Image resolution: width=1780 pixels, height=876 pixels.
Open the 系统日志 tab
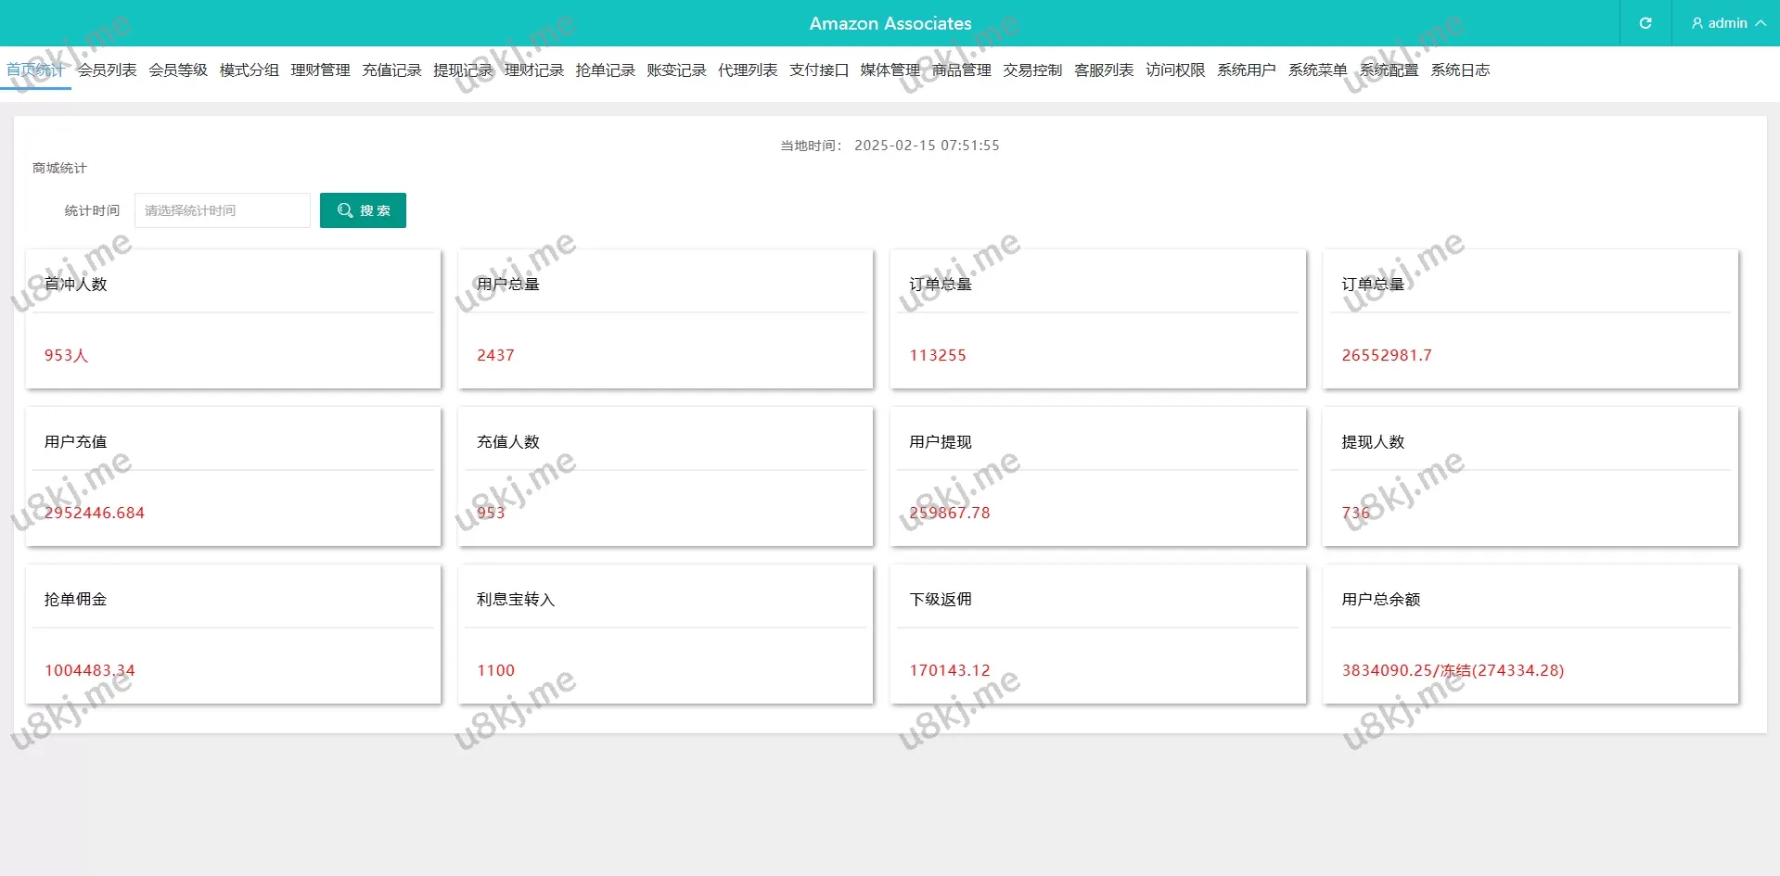pyautogui.click(x=1460, y=70)
